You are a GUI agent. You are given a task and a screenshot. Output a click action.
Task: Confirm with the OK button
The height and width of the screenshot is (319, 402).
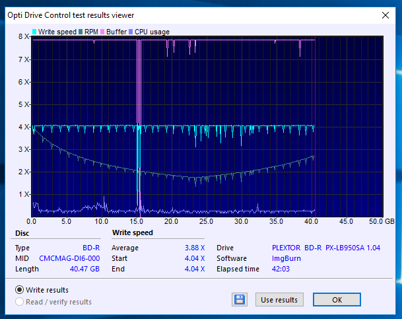(x=337, y=299)
